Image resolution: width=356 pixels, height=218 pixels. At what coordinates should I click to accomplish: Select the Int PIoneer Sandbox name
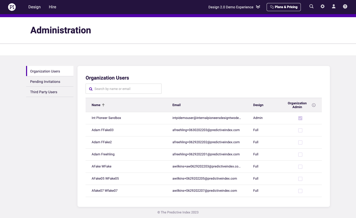[106, 118]
